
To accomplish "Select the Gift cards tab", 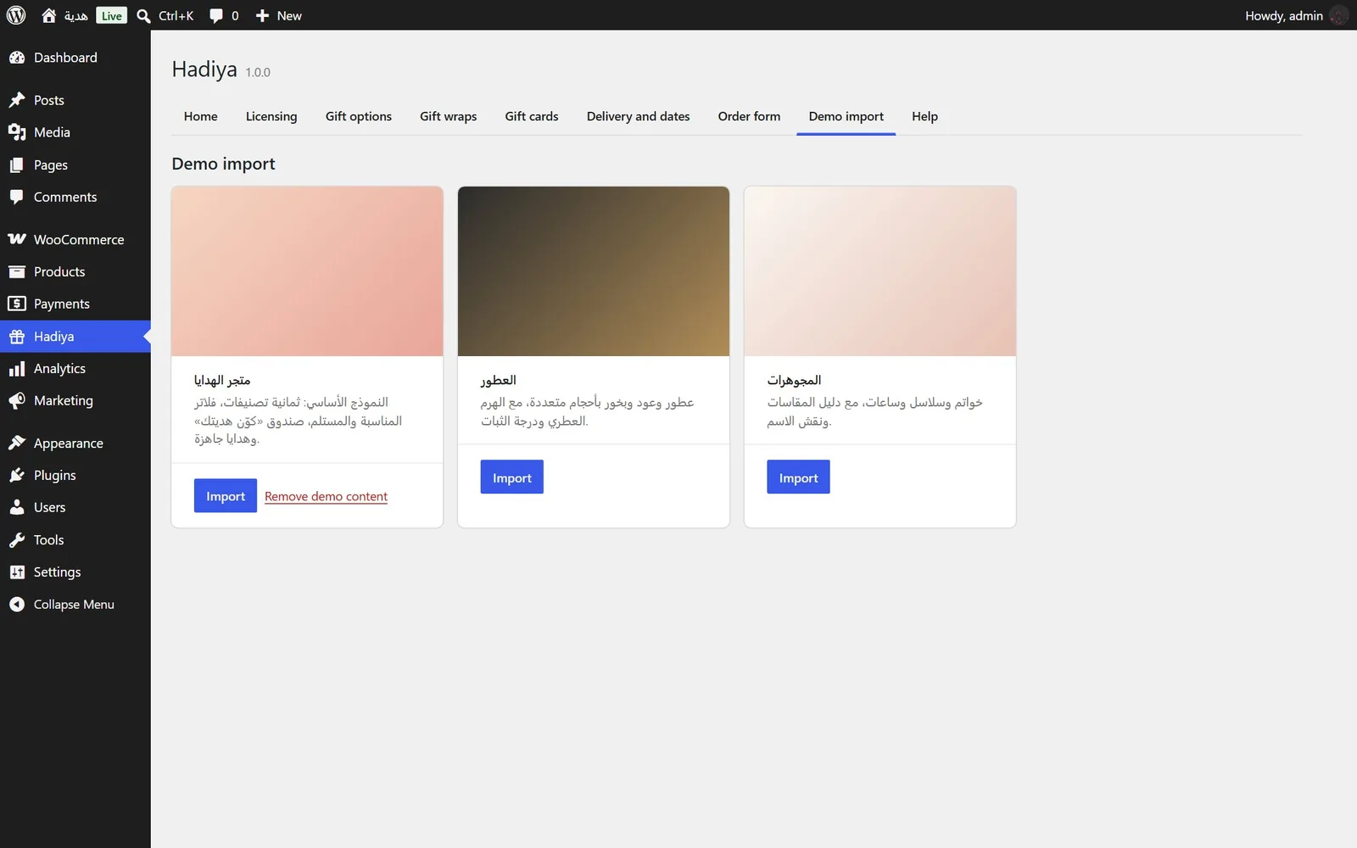I will click(532, 116).
